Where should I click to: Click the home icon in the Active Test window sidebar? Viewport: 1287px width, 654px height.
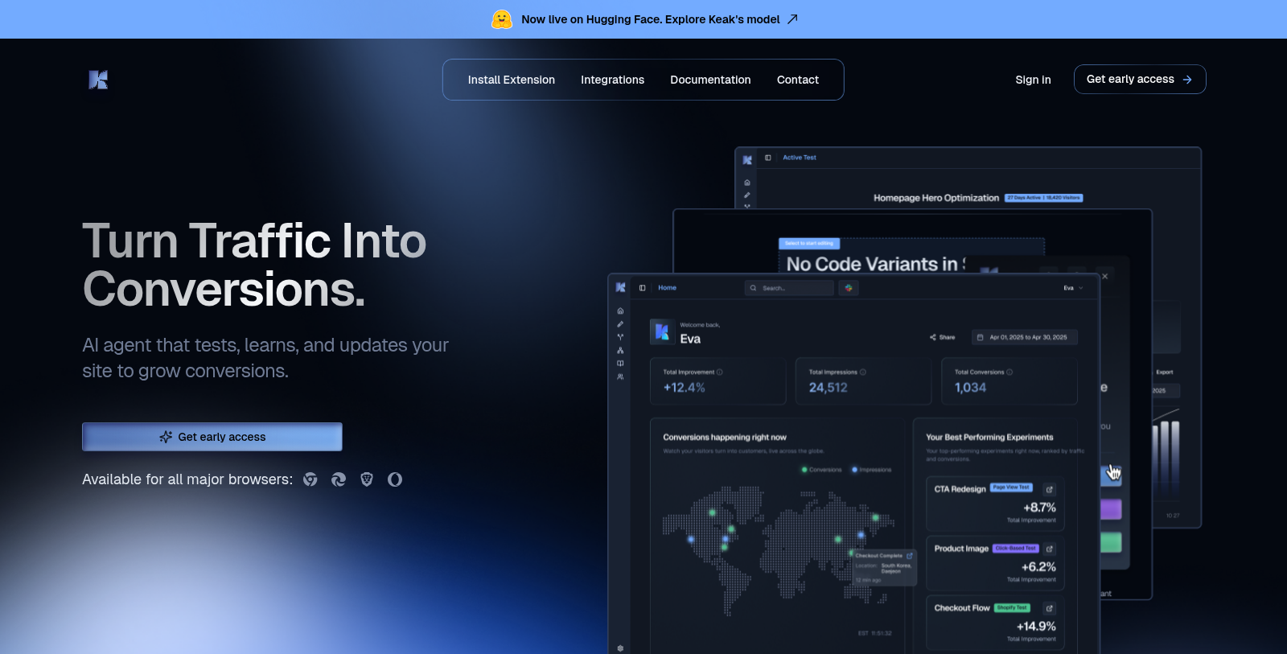pyautogui.click(x=747, y=183)
